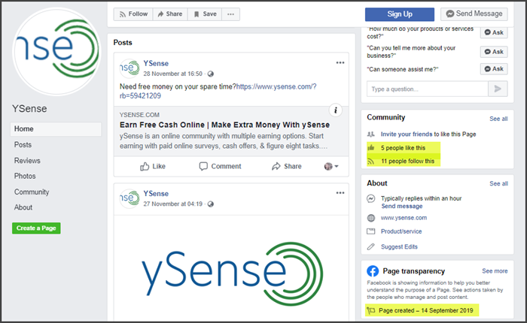This screenshot has height=323, width=527.
Task: Open Reviews in the left sidebar
Action: [27, 161]
